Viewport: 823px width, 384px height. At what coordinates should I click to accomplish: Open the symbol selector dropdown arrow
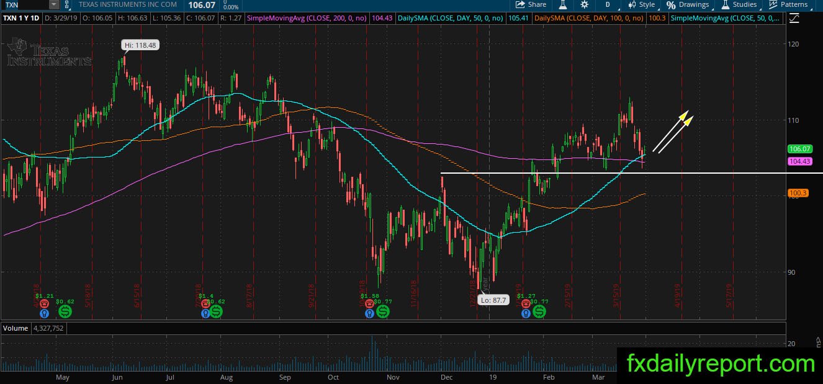coord(54,4)
